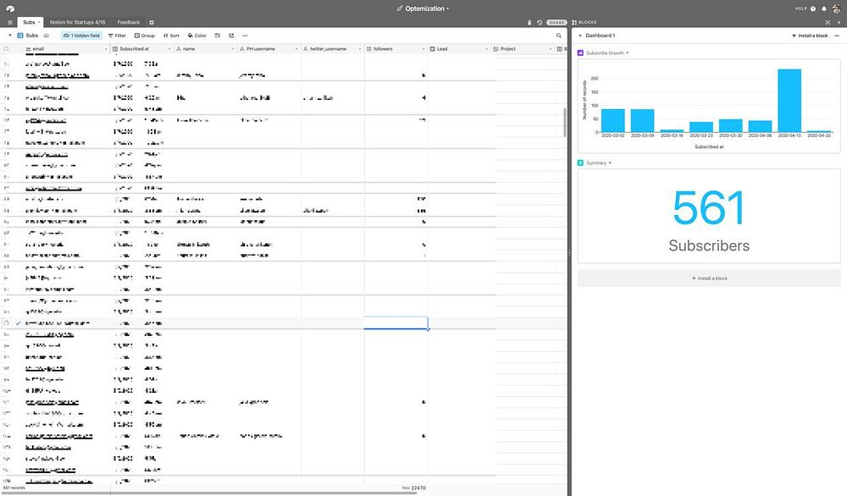The image size is (847, 496).
Task: Open the Subs tab dropdown arrow
Action: 39,22
